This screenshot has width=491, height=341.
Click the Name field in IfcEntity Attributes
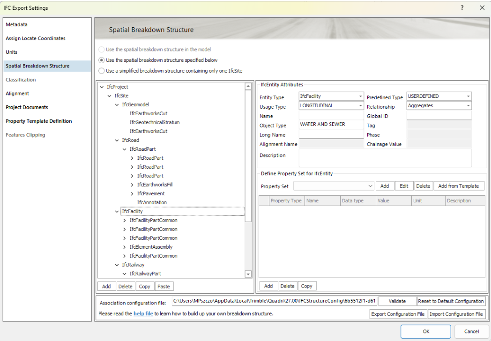[331, 116]
